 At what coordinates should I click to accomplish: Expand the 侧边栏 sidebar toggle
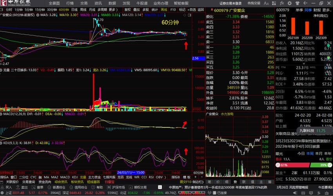[x=198, y=182]
